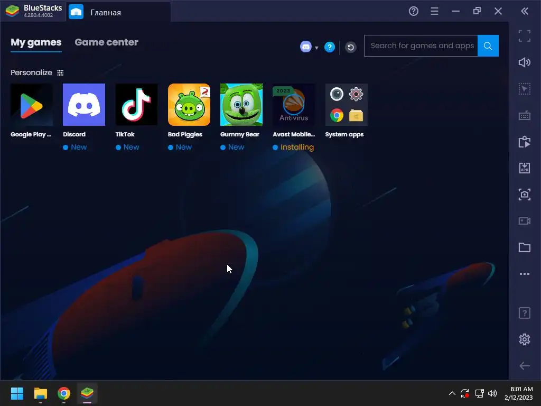Open Windows Start menu
This screenshot has width=541, height=406.
point(17,393)
